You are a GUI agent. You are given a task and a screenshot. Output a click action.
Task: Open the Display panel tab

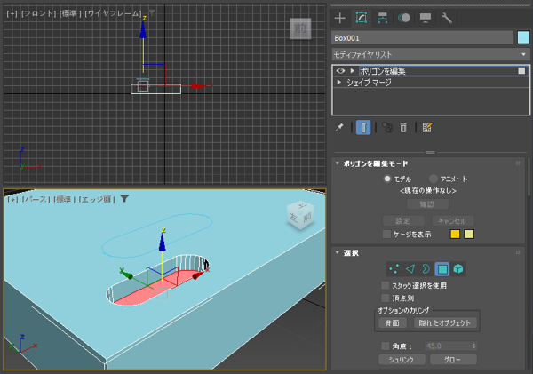pyautogui.click(x=426, y=18)
